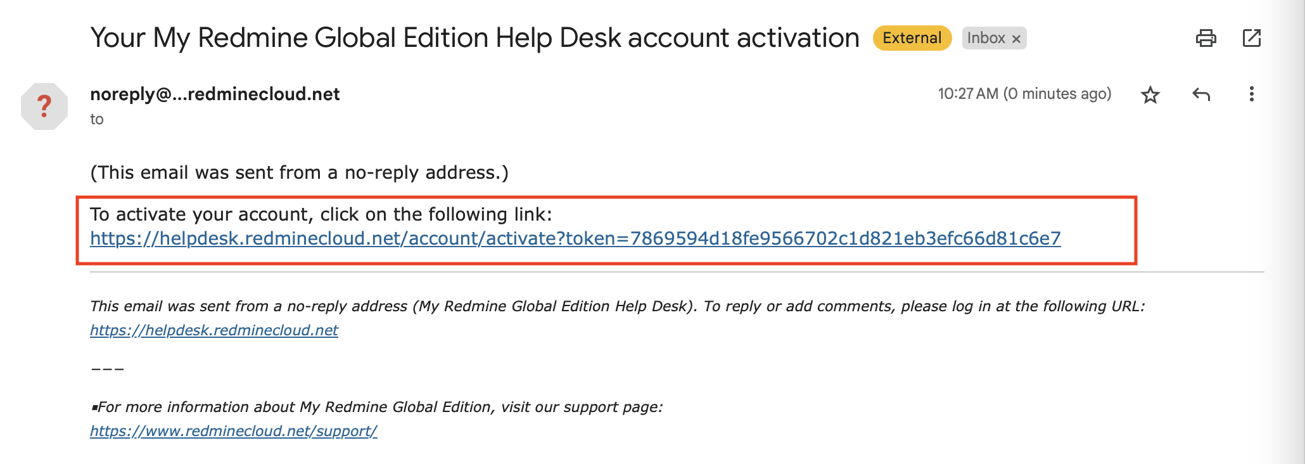The height and width of the screenshot is (464, 1305).
Task: Click the email subject heading
Action: [474, 38]
